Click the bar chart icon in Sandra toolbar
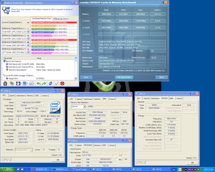This screenshot has width=215, height=172. 25,83
